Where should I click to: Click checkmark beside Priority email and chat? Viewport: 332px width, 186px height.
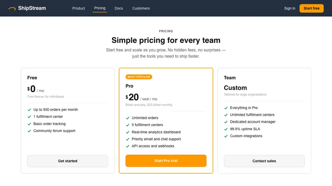127,139
